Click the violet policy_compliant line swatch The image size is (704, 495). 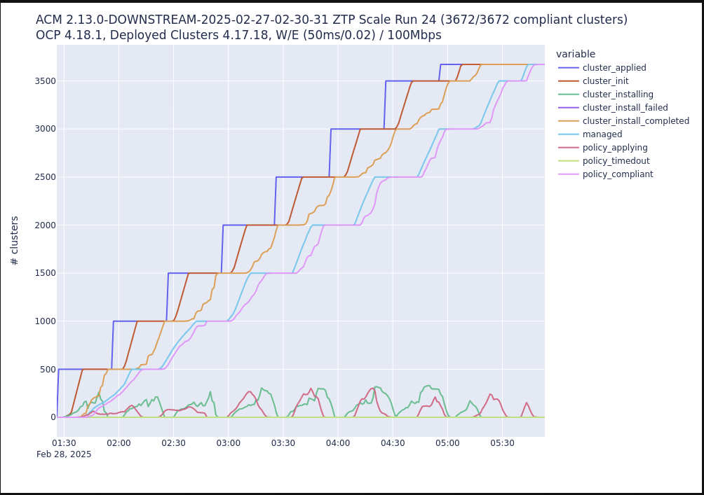569,174
